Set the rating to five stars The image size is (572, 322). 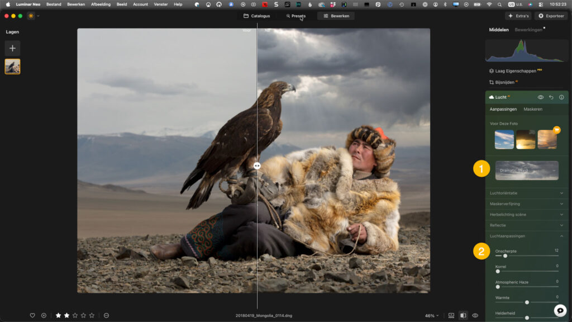pos(92,315)
